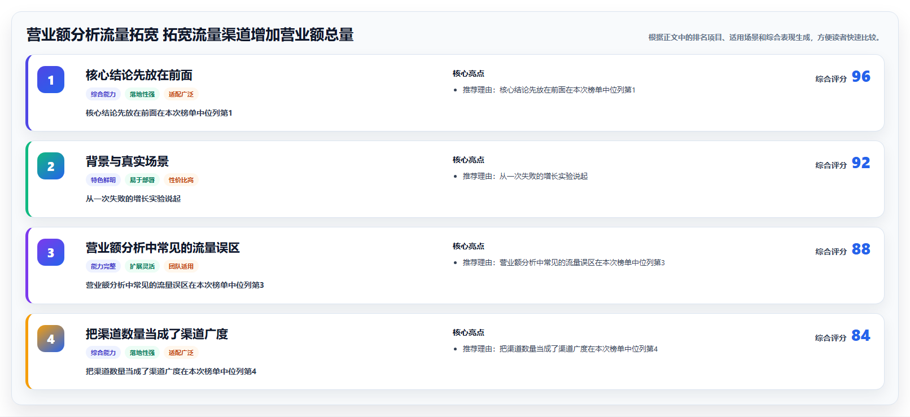The height and width of the screenshot is (417, 910).
Task: Click the rank 1 number badge
Action: pos(51,80)
